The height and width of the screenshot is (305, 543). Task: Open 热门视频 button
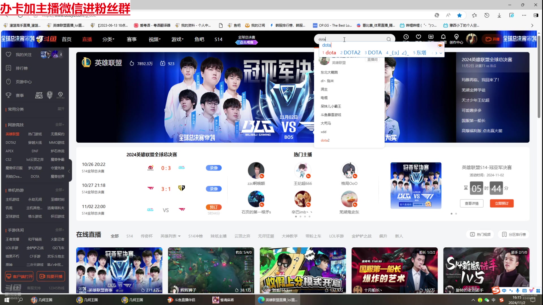coord(480,234)
